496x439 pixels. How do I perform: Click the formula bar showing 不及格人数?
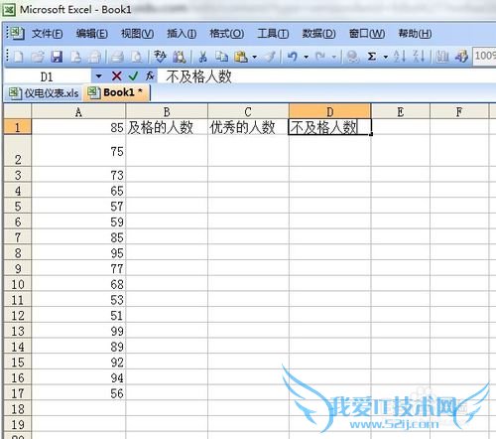pyautogui.click(x=325, y=76)
